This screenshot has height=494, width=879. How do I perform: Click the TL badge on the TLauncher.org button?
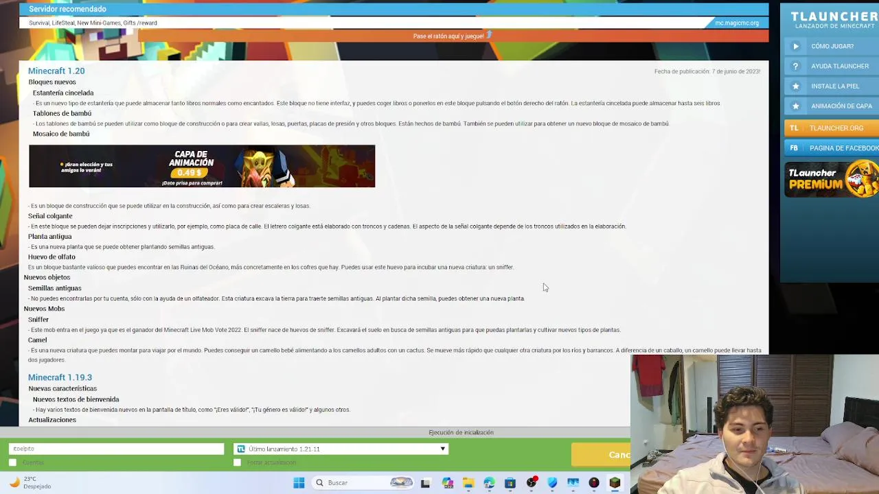(x=794, y=128)
